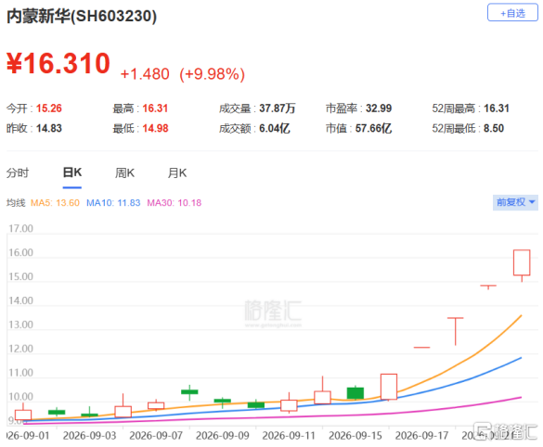Click the 格隆汇 logo watermark at bottom right
The image size is (543, 447).
pos(506,431)
